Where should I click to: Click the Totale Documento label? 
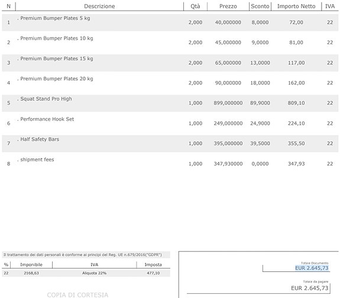click(x=315, y=263)
